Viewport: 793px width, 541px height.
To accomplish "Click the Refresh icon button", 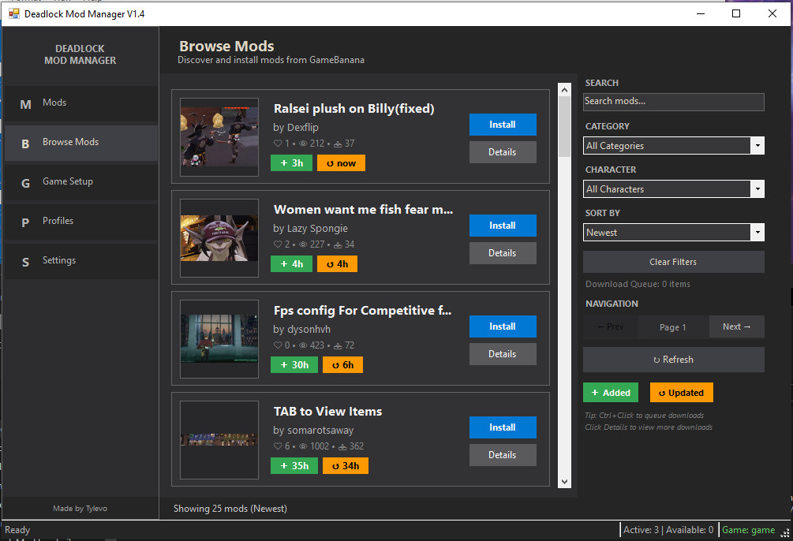I will 673,359.
